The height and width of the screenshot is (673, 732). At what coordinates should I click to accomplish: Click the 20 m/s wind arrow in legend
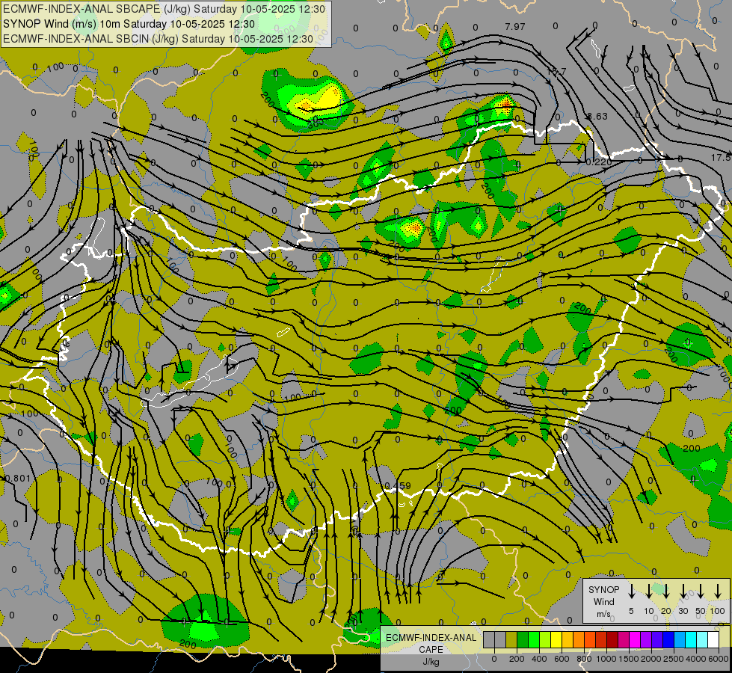pyautogui.click(x=665, y=591)
